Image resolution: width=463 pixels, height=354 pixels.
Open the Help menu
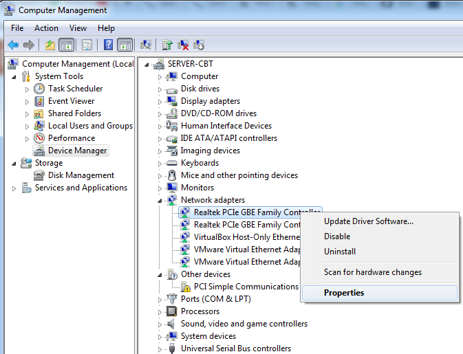(106, 28)
